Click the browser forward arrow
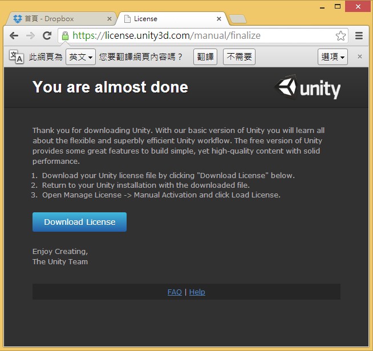This screenshot has height=351, width=373. 30,36
